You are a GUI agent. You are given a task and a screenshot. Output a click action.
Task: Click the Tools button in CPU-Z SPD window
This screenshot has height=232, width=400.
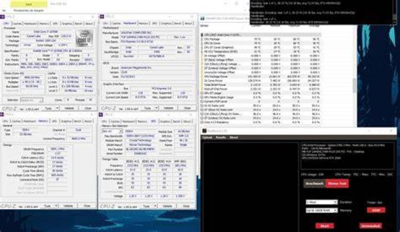(147, 206)
